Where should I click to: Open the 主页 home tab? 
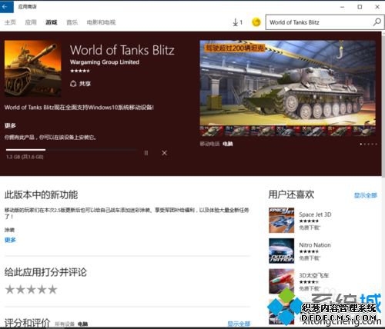(10, 22)
